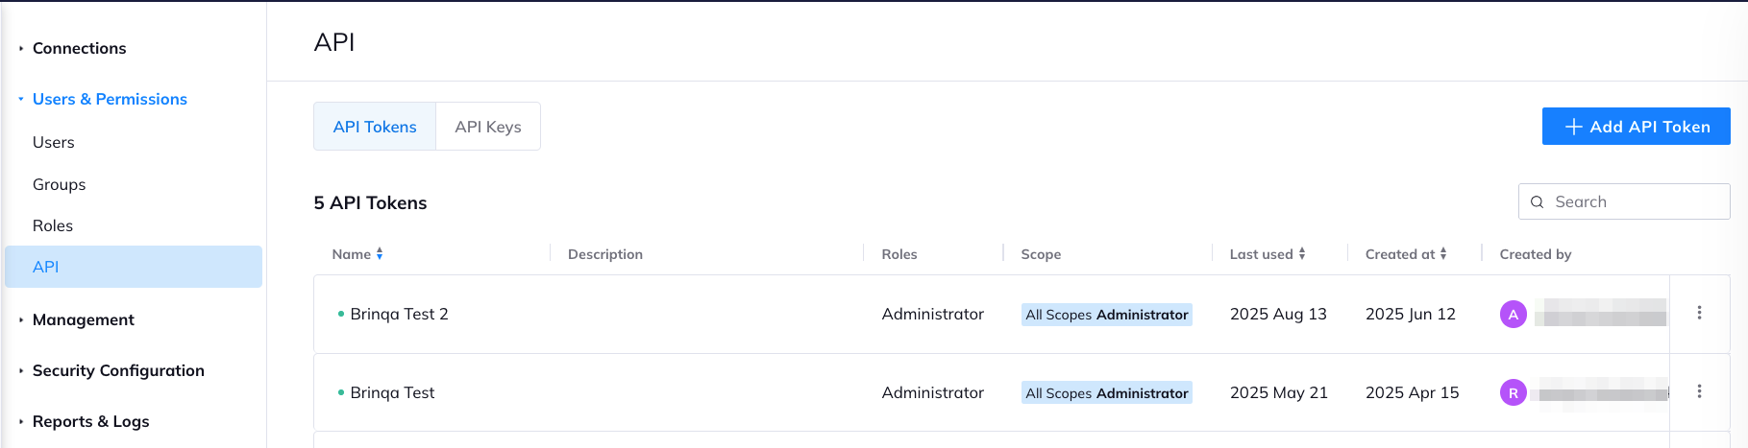The width and height of the screenshot is (1748, 448).
Task: Click Add API Token button
Action: (1636, 127)
